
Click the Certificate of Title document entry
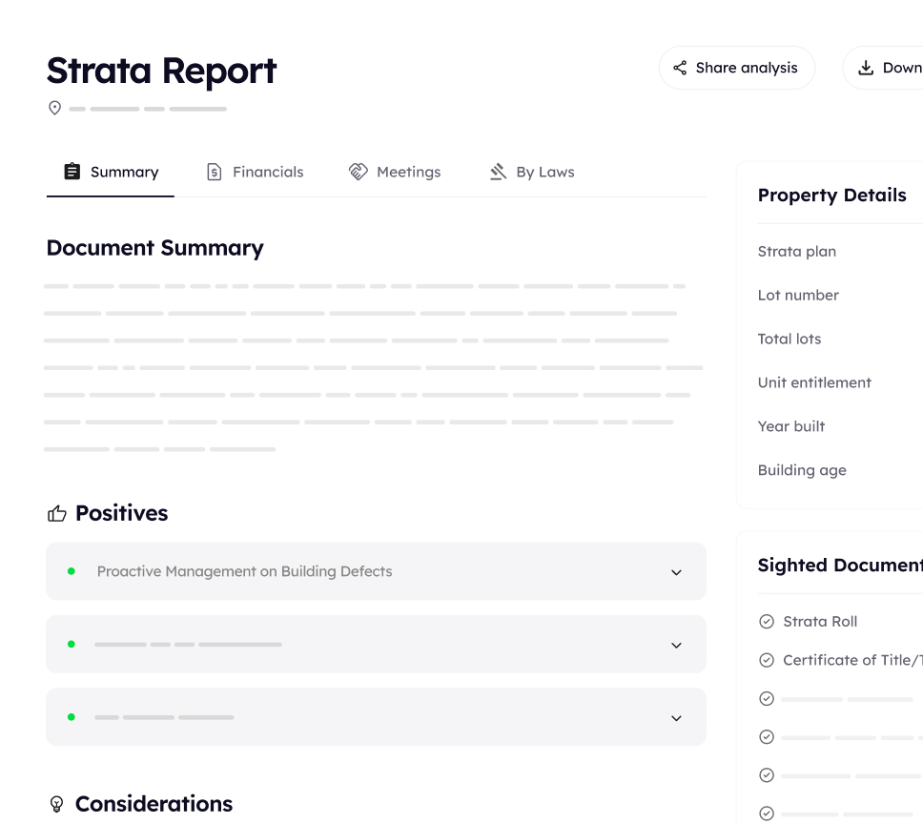click(x=853, y=660)
